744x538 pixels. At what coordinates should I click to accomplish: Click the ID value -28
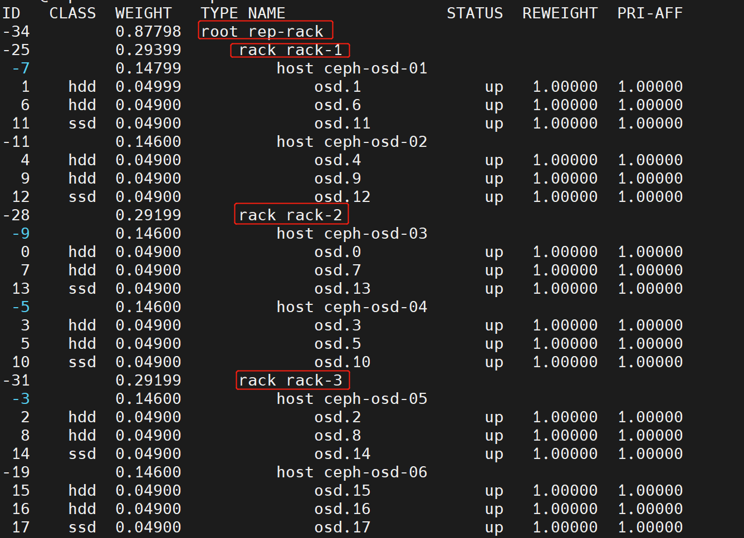[16, 215]
